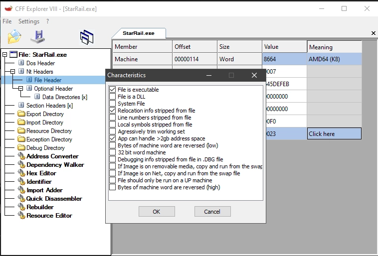Image resolution: width=378 pixels, height=256 pixels.
Task: Open the File menu
Action: (x=7, y=21)
